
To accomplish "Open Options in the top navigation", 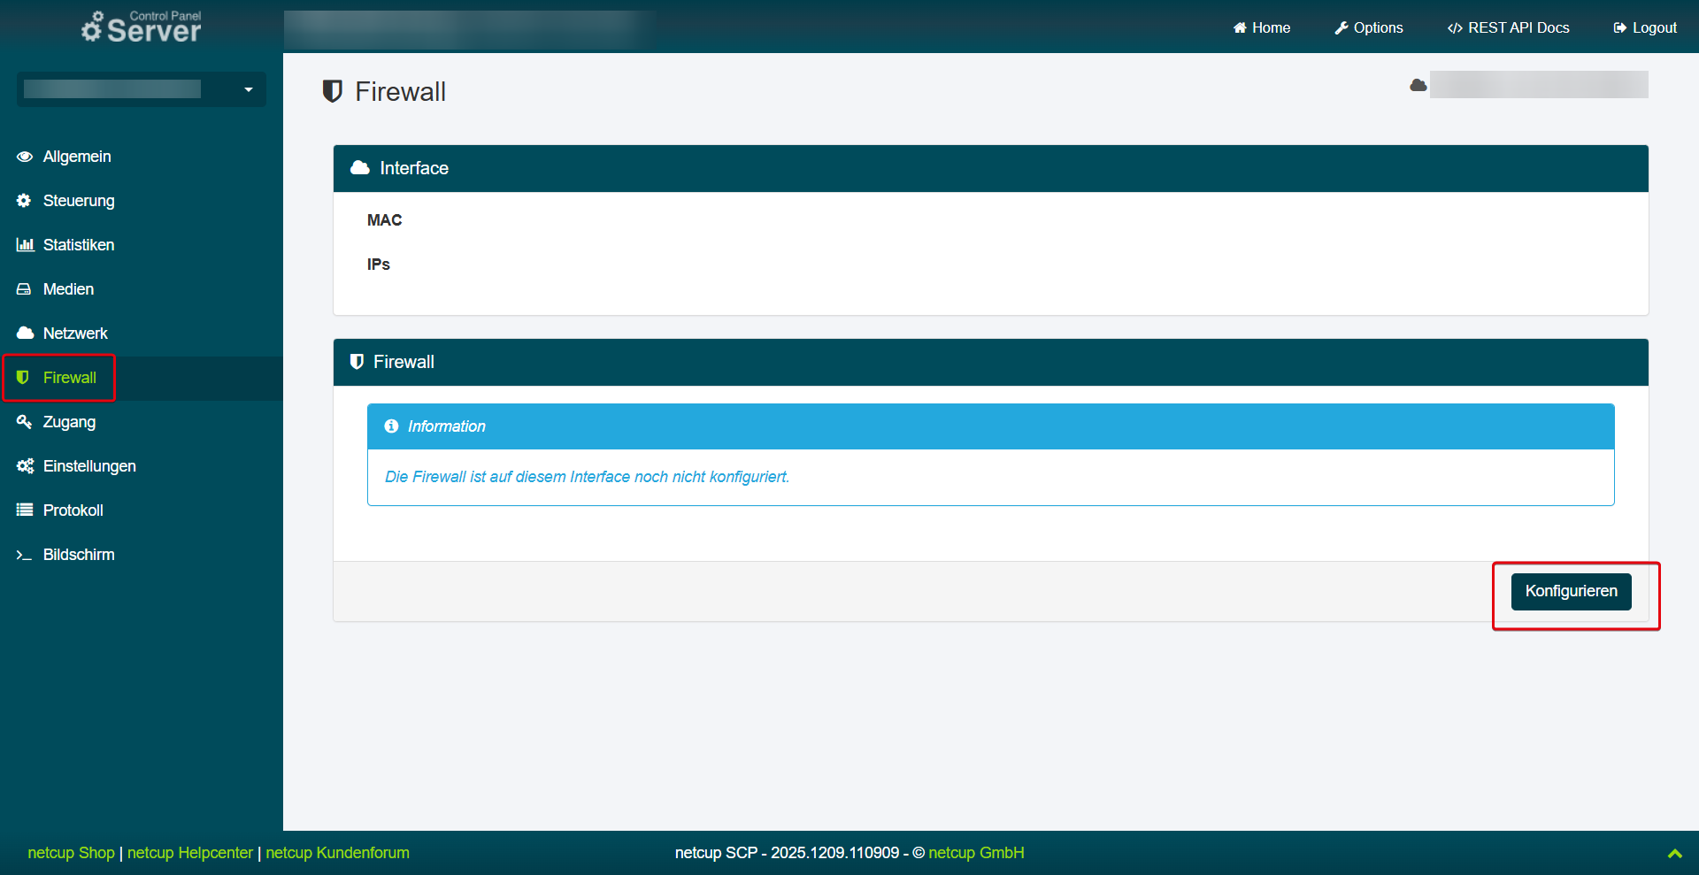I will 1369,27.
